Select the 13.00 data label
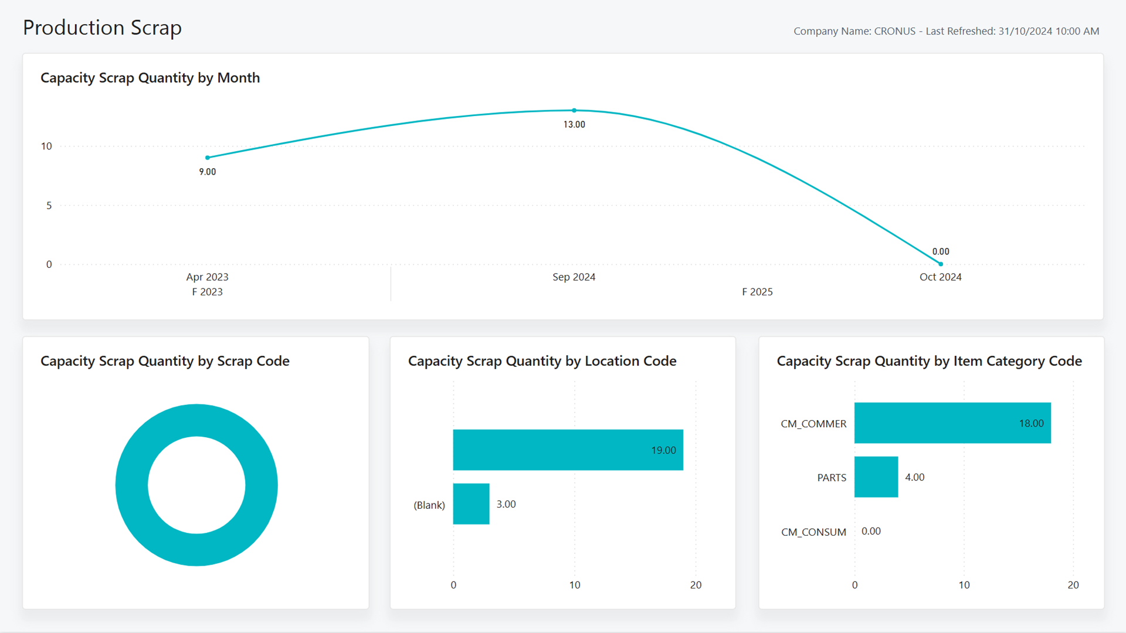The height and width of the screenshot is (633, 1126). pos(574,124)
